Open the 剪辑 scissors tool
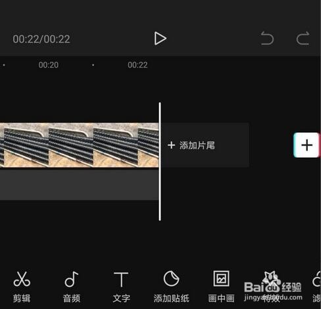321x309 pixels. point(22,287)
